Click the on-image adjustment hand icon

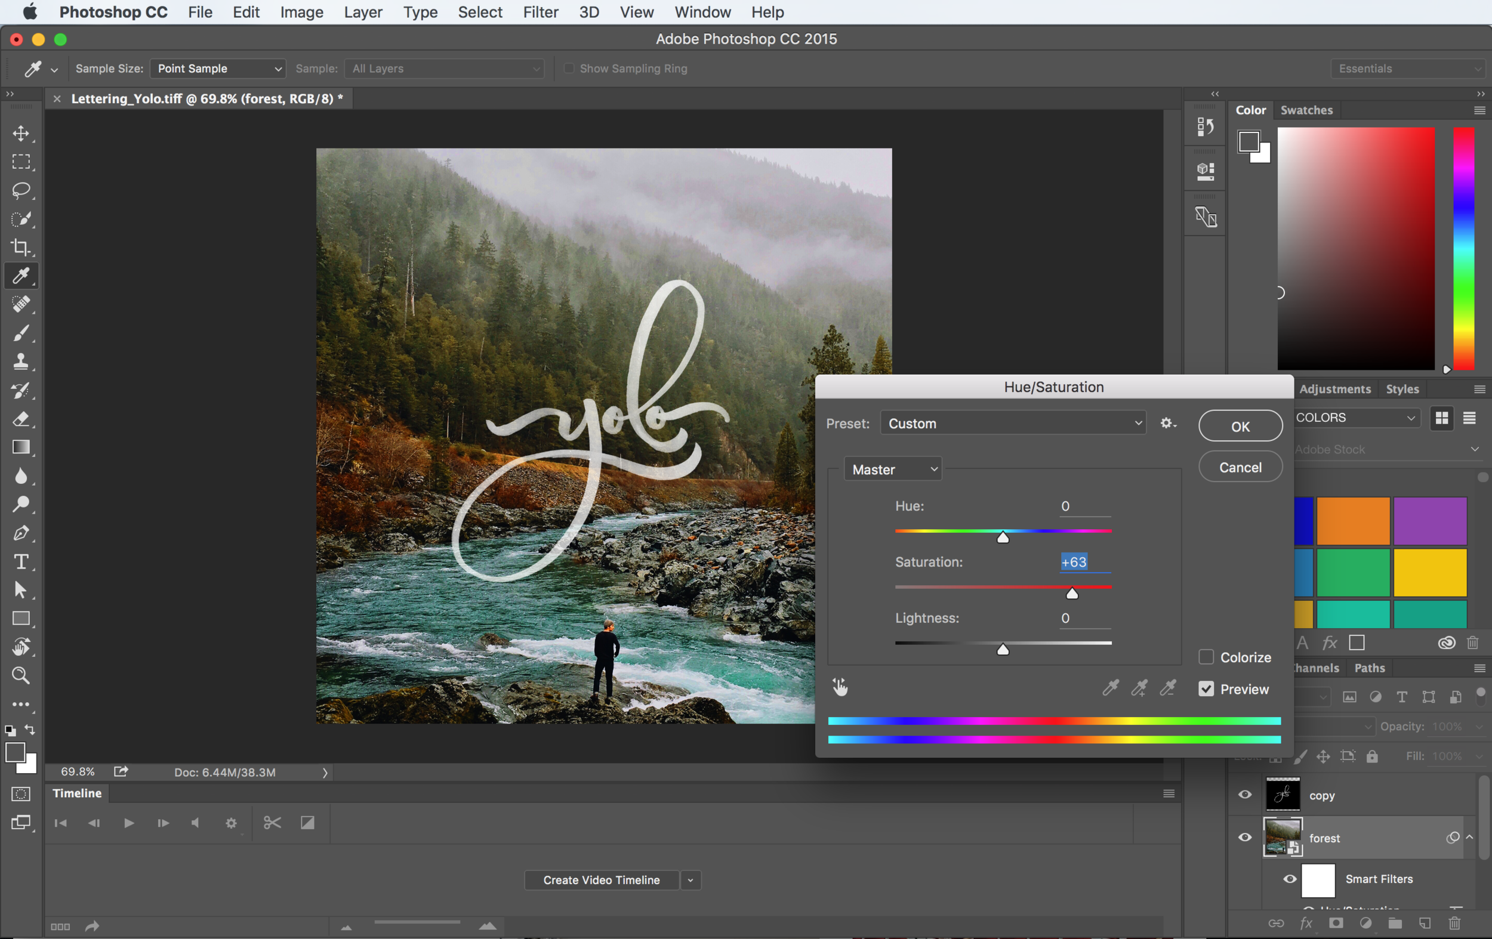pos(840,687)
